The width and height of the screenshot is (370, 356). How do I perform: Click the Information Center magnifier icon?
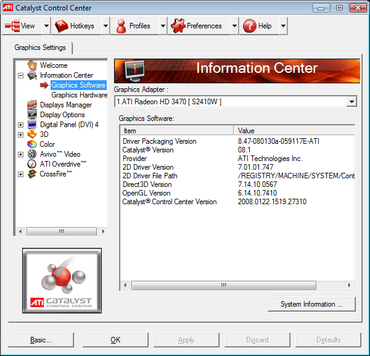[x=32, y=75]
